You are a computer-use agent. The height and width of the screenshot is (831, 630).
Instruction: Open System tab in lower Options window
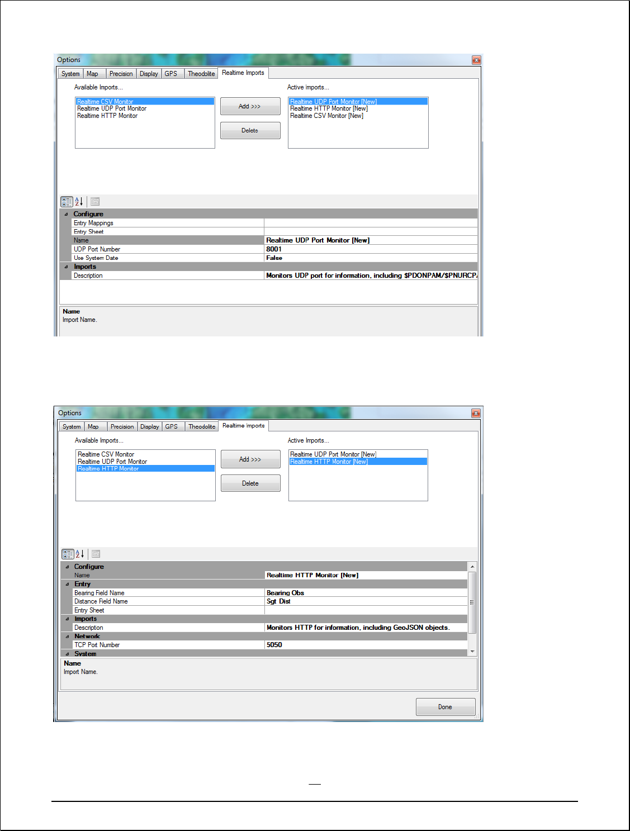pyautogui.click(x=72, y=426)
